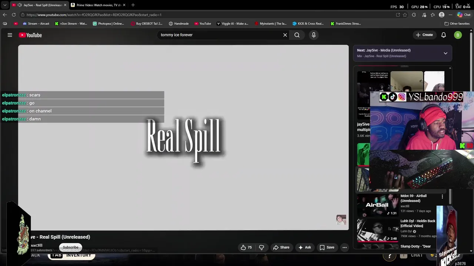Close the Prime Video tab
Screen dimensions: 474x266
tap(124, 5)
